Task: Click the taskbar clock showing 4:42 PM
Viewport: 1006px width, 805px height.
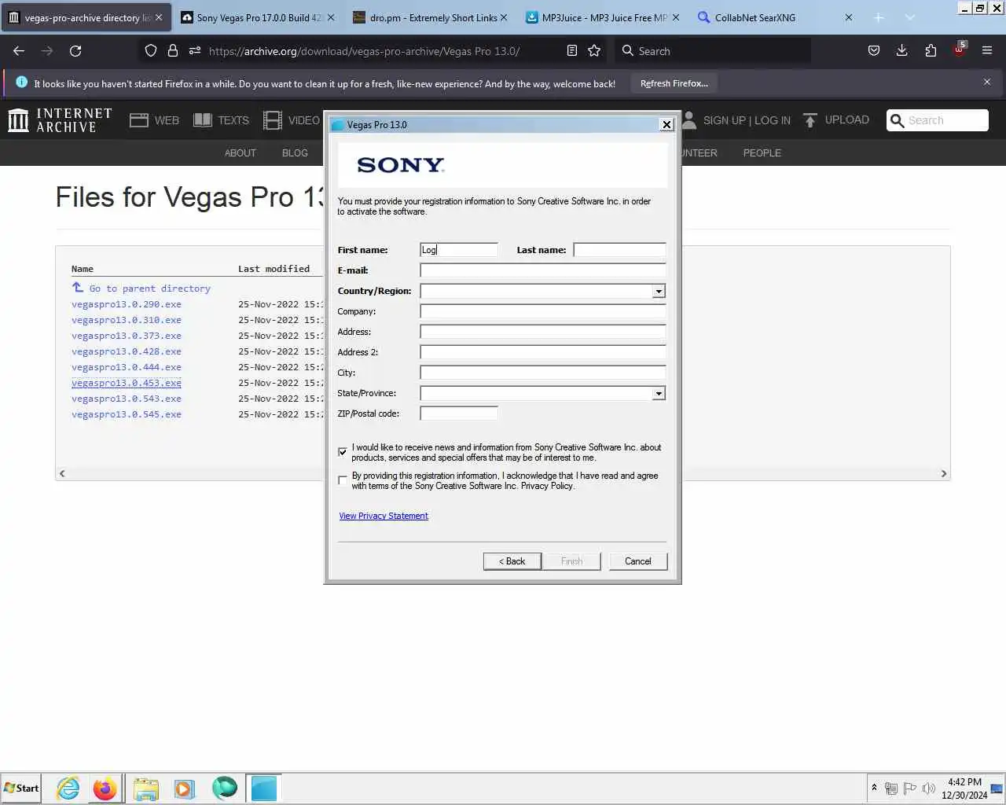Action: (964, 788)
